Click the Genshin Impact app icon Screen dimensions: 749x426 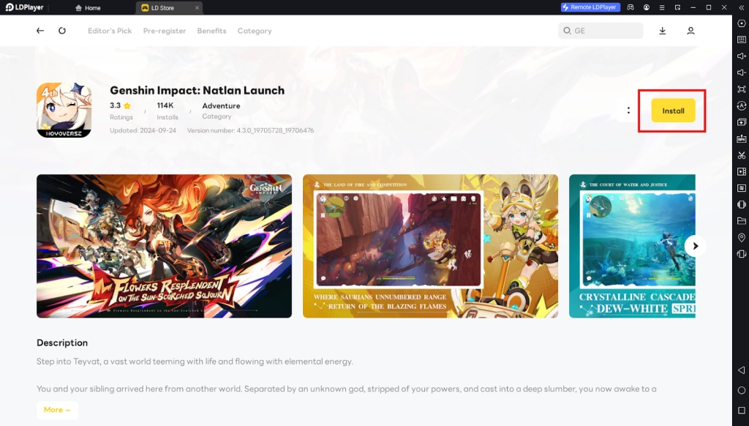click(x=64, y=110)
